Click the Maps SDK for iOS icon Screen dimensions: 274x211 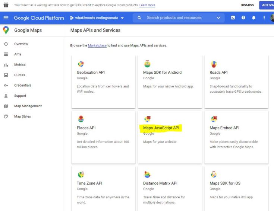pos(214,174)
